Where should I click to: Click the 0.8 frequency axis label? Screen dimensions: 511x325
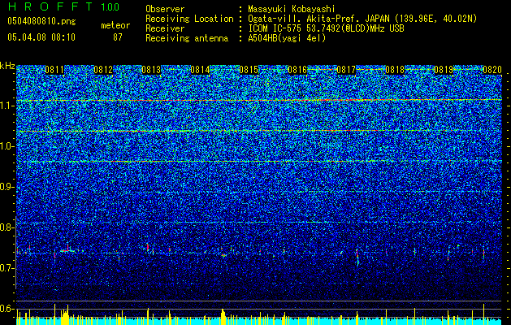7,227
